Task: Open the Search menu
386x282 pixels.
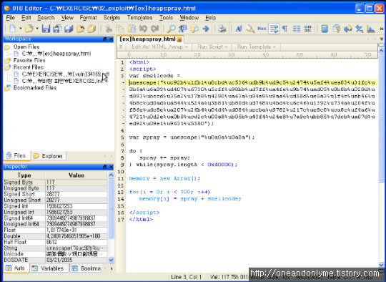Action: click(x=46, y=18)
